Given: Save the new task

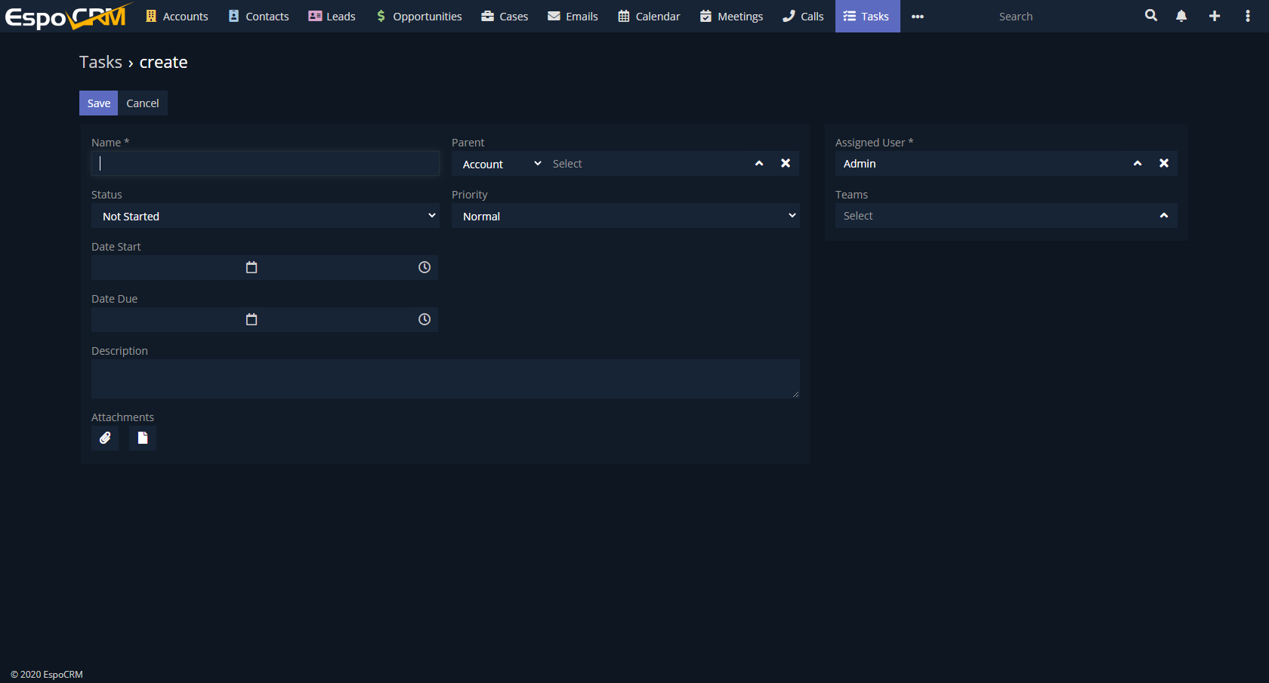Looking at the screenshot, I should pos(98,103).
